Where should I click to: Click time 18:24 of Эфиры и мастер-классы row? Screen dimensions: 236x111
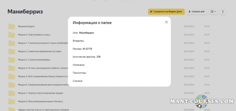pos(207,110)
